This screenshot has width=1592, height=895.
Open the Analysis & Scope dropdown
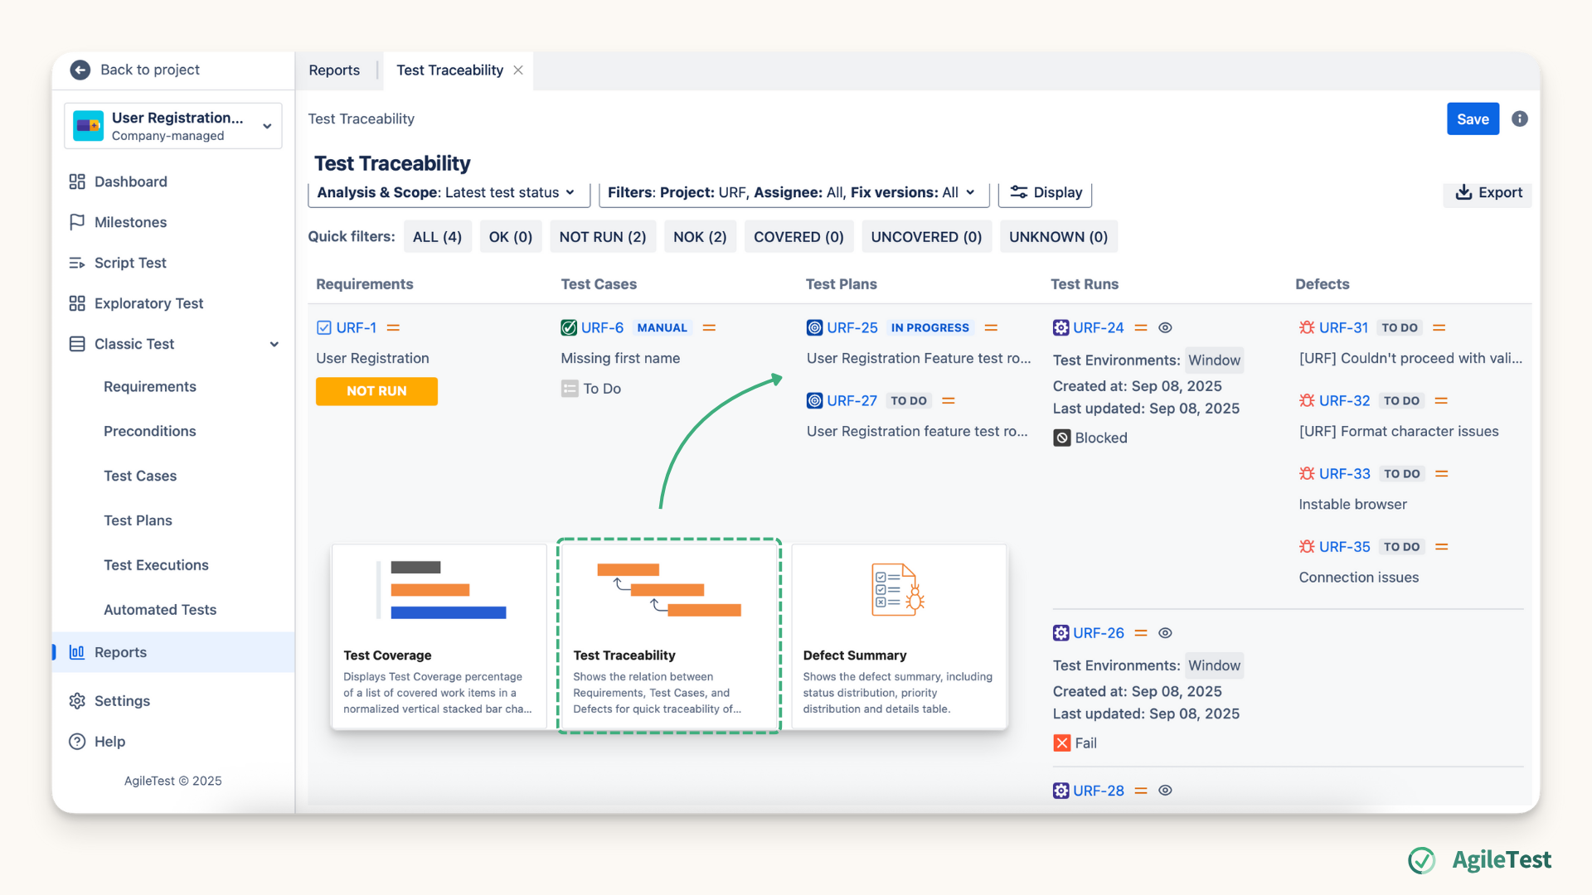[448, 192]
